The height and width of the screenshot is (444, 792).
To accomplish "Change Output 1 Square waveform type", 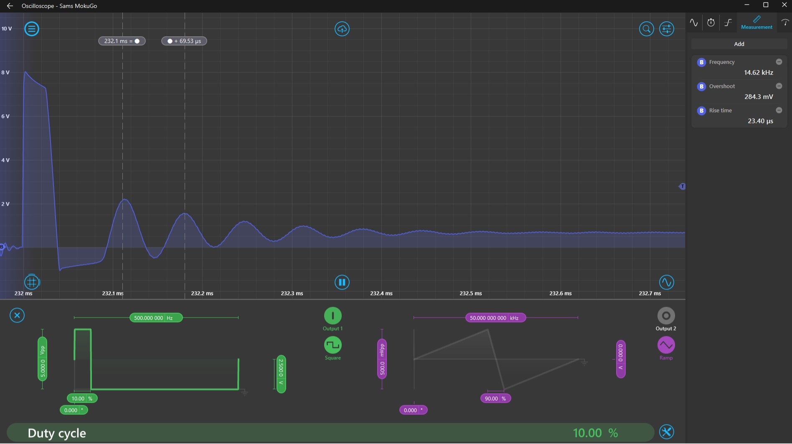I will pos(333,345).
